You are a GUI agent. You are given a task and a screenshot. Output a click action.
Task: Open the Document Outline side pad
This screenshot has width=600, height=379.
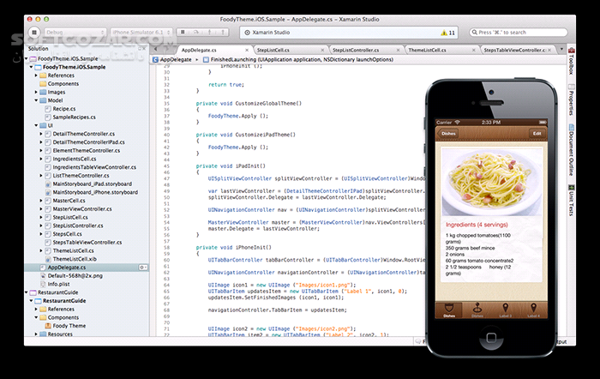(x=572, y=150)
